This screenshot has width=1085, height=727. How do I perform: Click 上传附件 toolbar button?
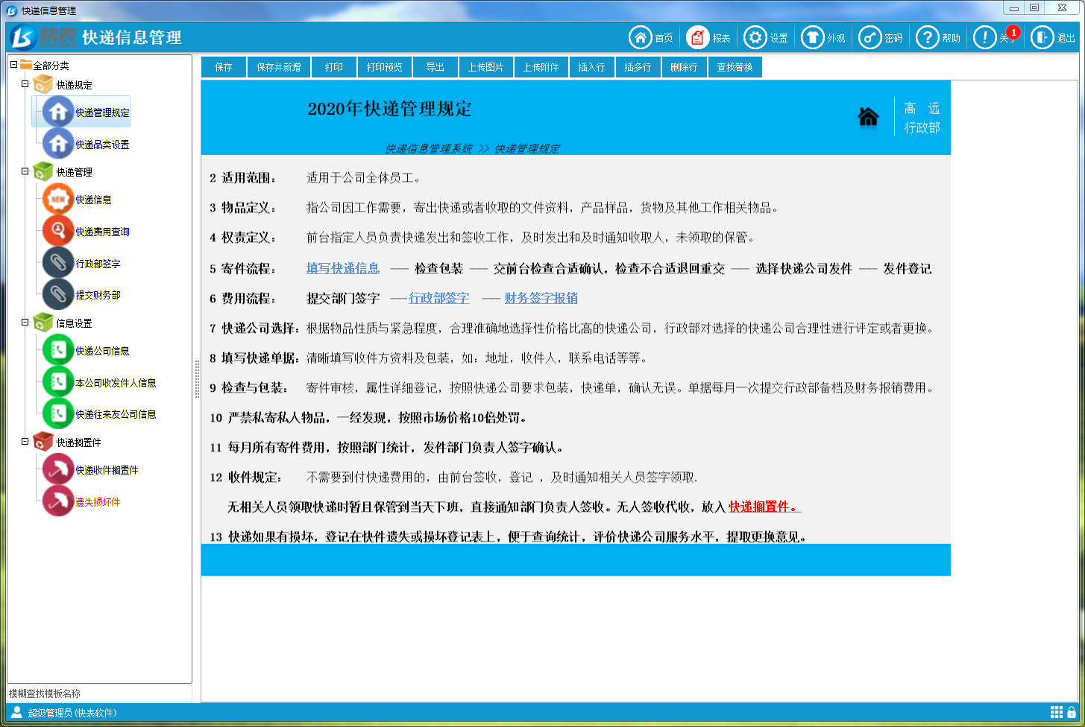pyautogui.click(x=541, y=67)
